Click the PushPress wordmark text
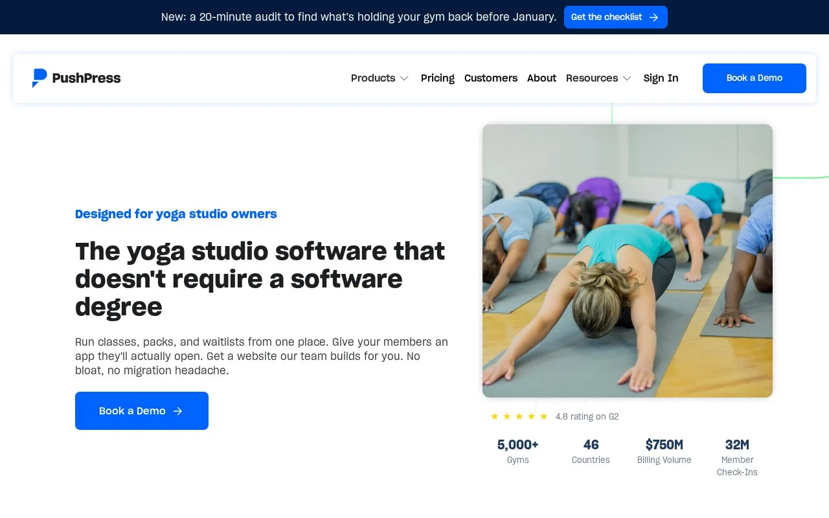829x518 pixels. point(86,78)
